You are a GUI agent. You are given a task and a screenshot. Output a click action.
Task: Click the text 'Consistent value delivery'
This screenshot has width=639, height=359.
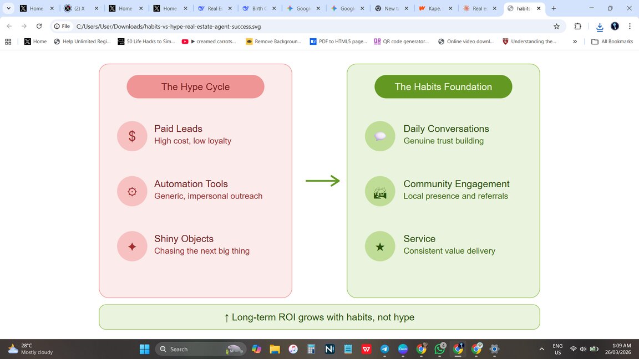449,251
